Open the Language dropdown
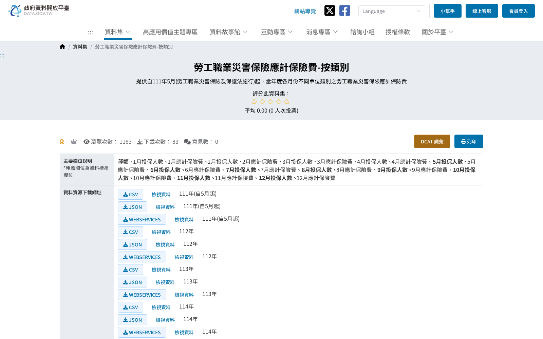The width and height of the screenshot is (543, 339). (x=392, y=11)
